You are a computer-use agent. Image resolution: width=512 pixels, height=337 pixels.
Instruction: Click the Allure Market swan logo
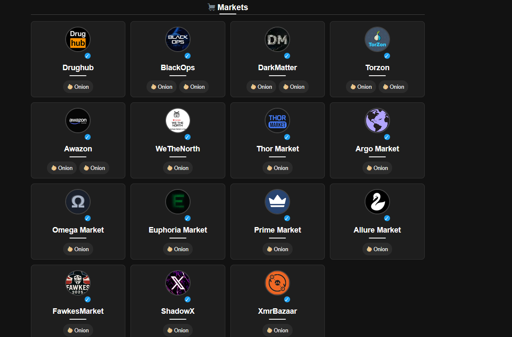pos(377,202)
